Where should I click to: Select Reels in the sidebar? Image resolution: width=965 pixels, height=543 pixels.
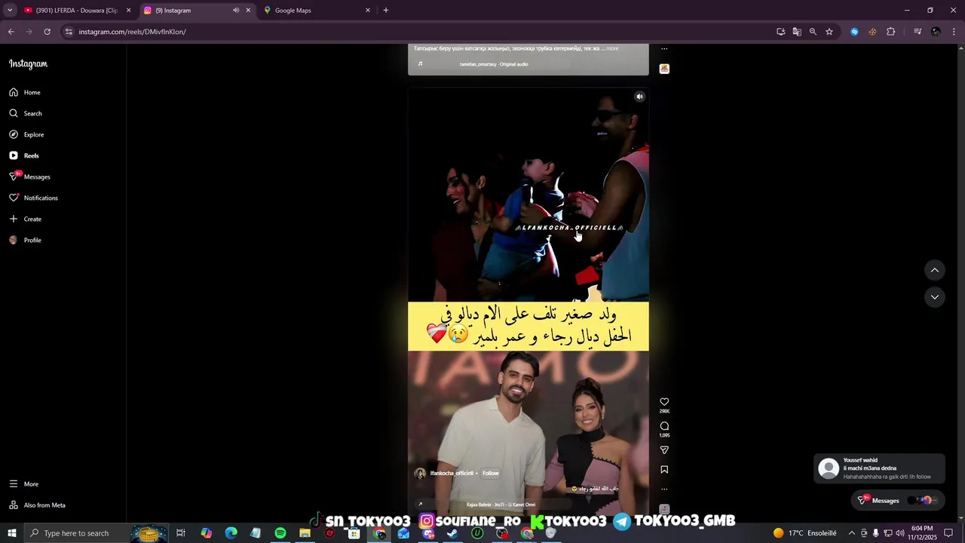point(23,155)
